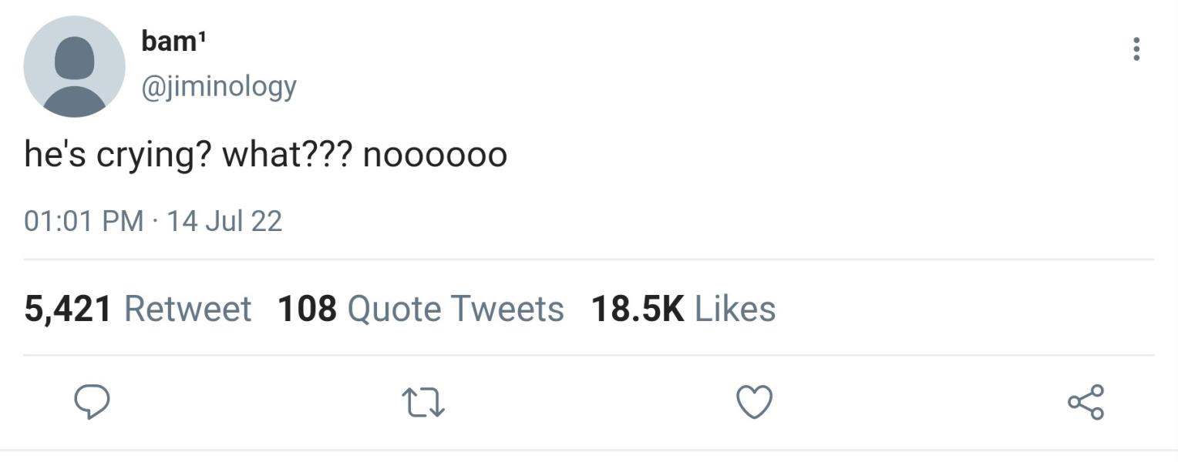
Task: Click the "Retweet" label in stats
Action: [187, 309]
